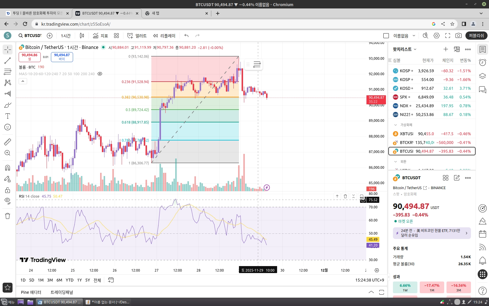Screen dimensions: 489x306
Task: Toggle magnet mode for drawings
Action: pos(8,168)
